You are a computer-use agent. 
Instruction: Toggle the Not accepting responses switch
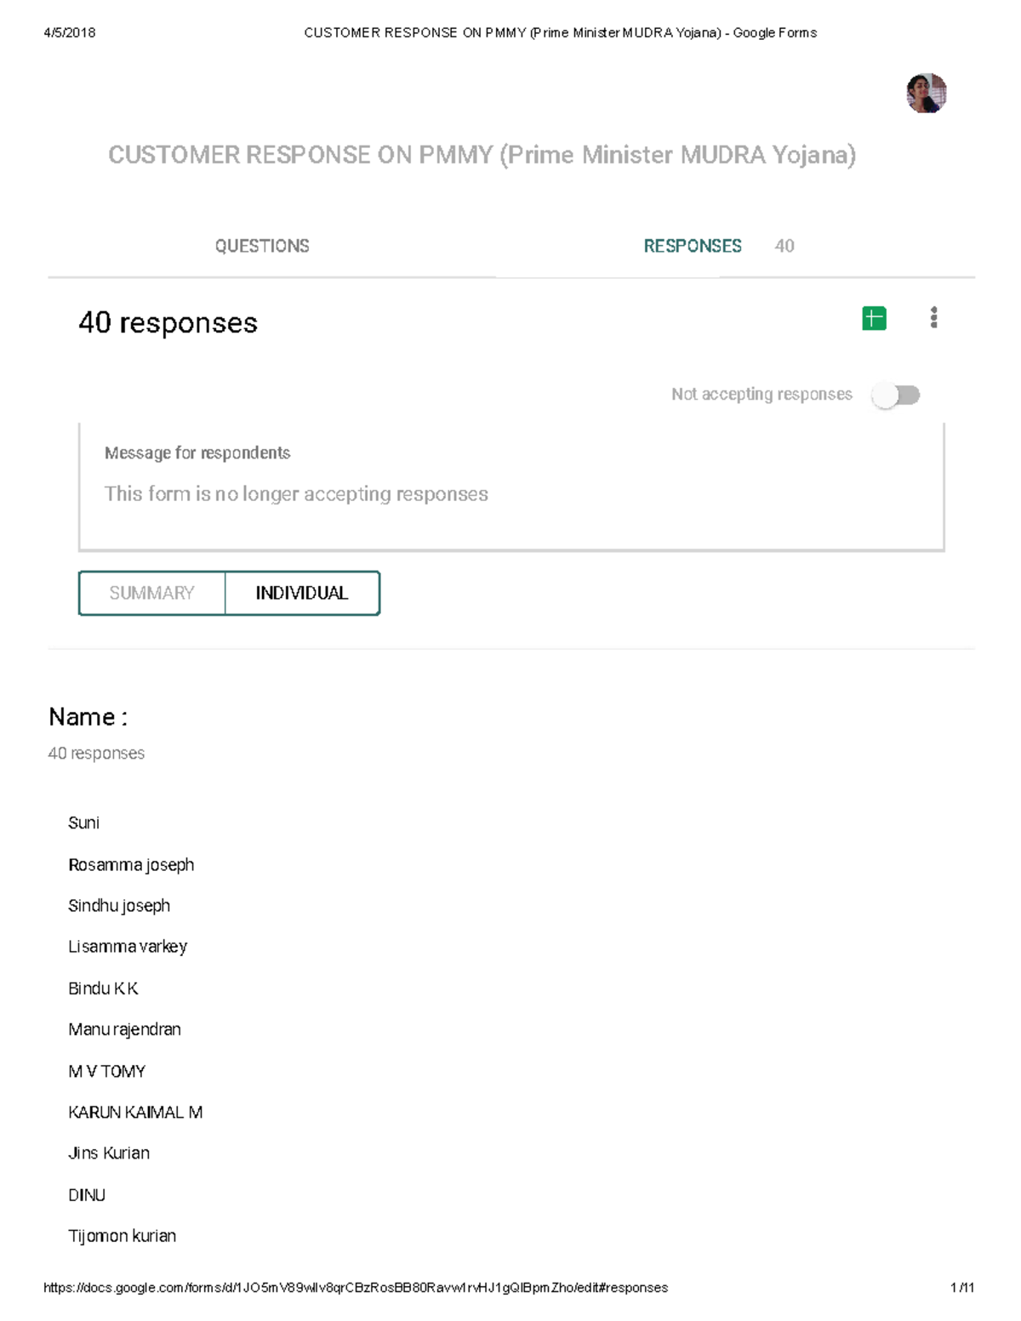point(898,394)
